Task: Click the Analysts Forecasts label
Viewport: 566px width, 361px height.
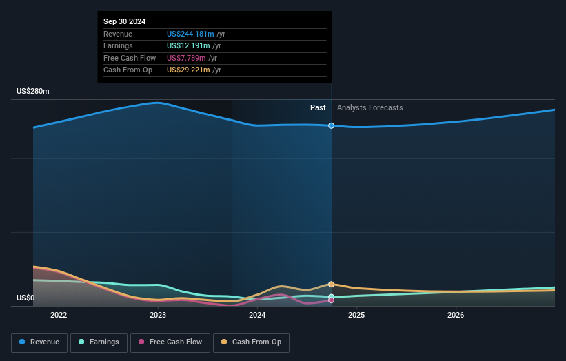Action: pyautogui.click(x=370, y=108)
